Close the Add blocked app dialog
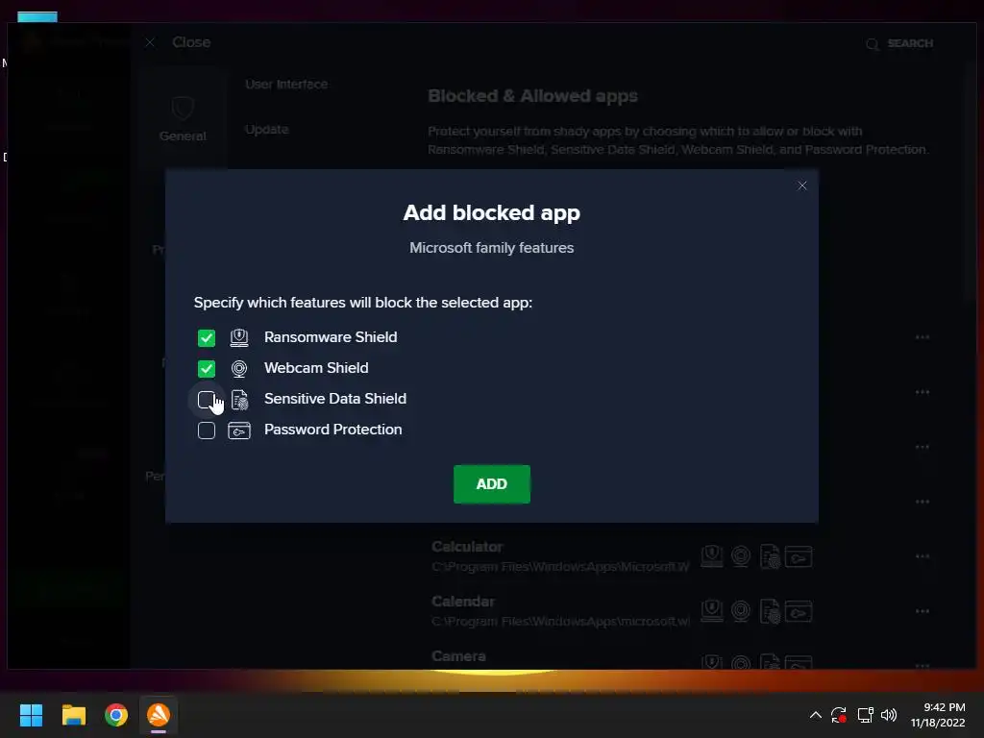Screen dimensions: 984x738 (802, 185)
